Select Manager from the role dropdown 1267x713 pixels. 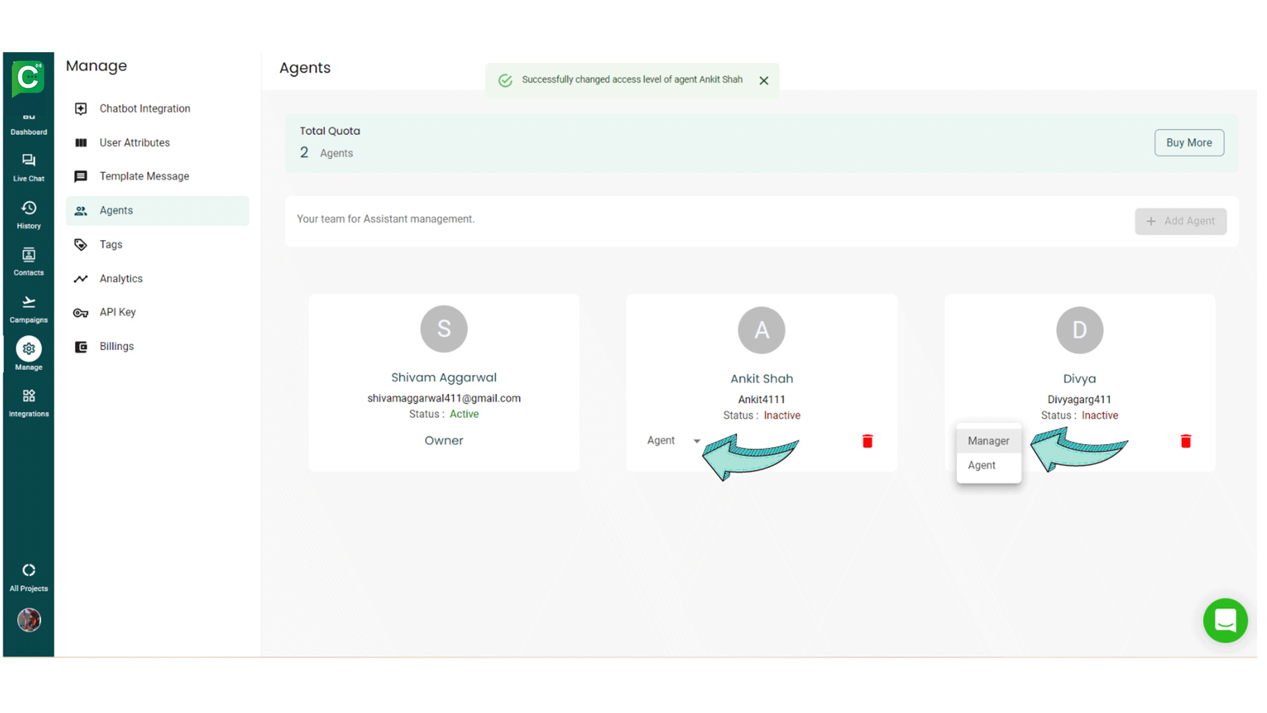988,440
